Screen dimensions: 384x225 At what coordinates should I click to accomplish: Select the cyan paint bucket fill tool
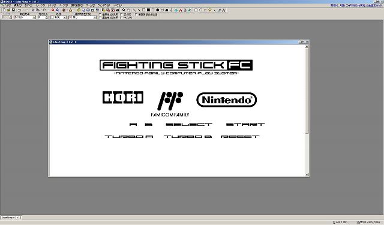pyautogui.click(x=176, y=10)
